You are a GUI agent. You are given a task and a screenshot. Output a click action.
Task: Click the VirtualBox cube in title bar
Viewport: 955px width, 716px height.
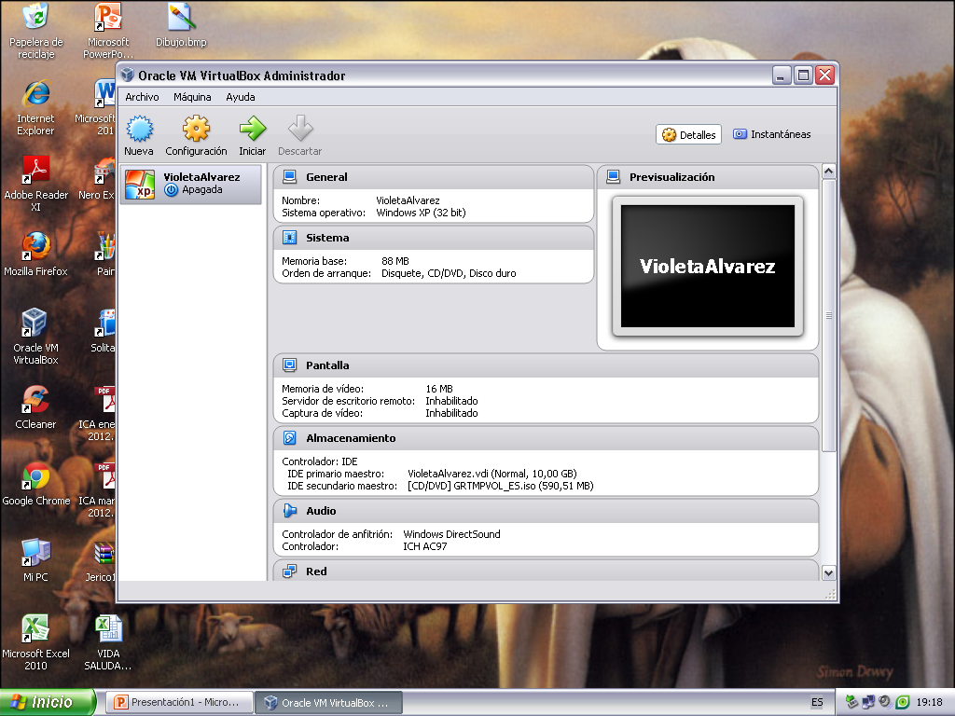(127, 75)
